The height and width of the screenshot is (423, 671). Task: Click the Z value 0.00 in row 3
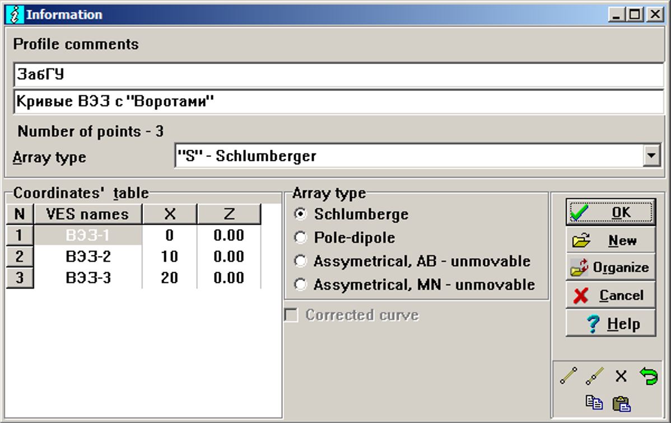(229, 278)
